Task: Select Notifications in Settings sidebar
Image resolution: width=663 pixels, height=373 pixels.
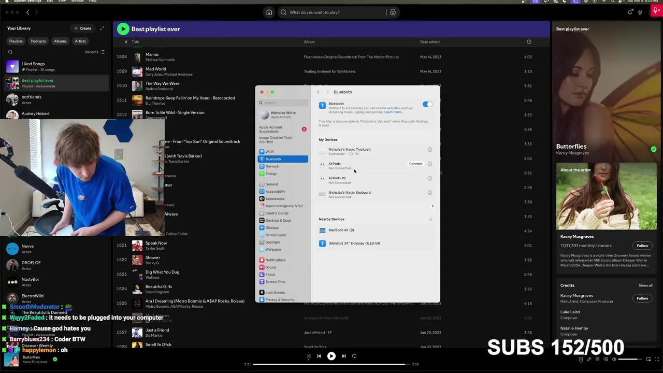Action: [283, 260]
